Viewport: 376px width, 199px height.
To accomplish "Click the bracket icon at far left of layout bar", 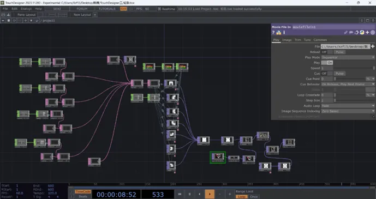I will 3,15.
